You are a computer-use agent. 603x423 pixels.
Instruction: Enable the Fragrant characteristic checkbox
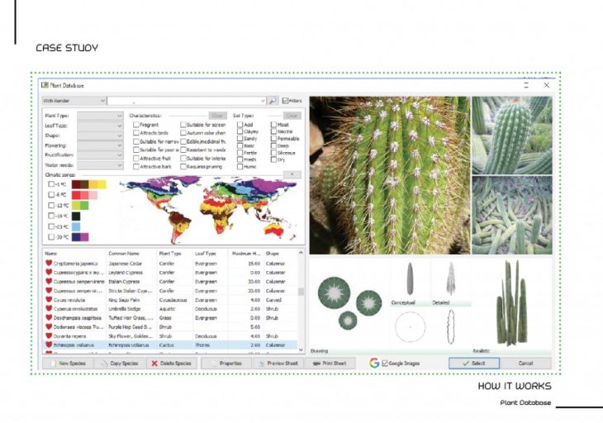(136, 125)
